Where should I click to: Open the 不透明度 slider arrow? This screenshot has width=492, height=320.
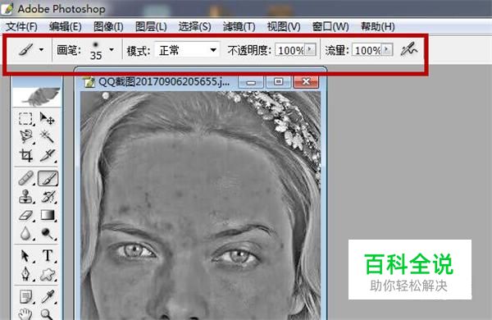click(310, 49)
